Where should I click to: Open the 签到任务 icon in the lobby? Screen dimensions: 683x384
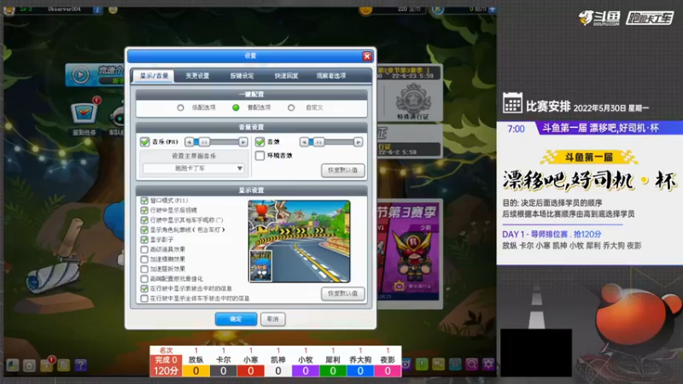(x=84, y=113)
